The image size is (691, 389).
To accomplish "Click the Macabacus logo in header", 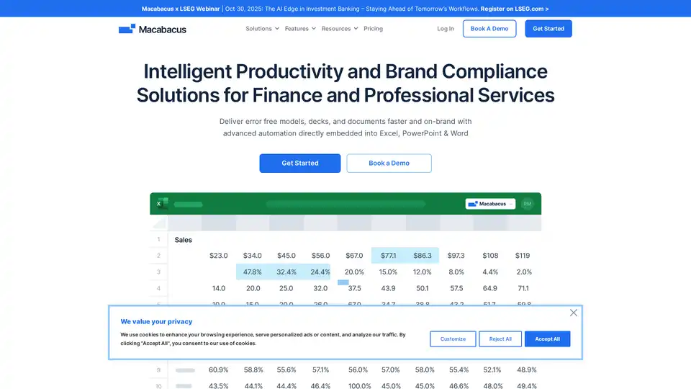I will [x=152, y=29].
